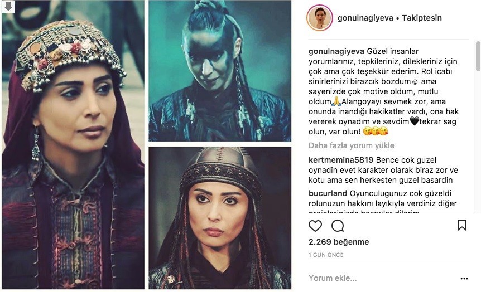Open the three-dot more options menu
This screenshot has height=292, width=481.
click(464, 279)
